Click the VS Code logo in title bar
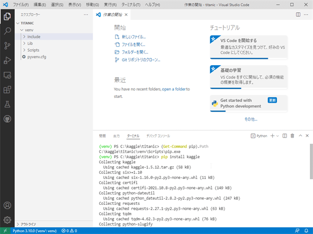Screen dimensions: 313x234 click(x=6, y=4)
